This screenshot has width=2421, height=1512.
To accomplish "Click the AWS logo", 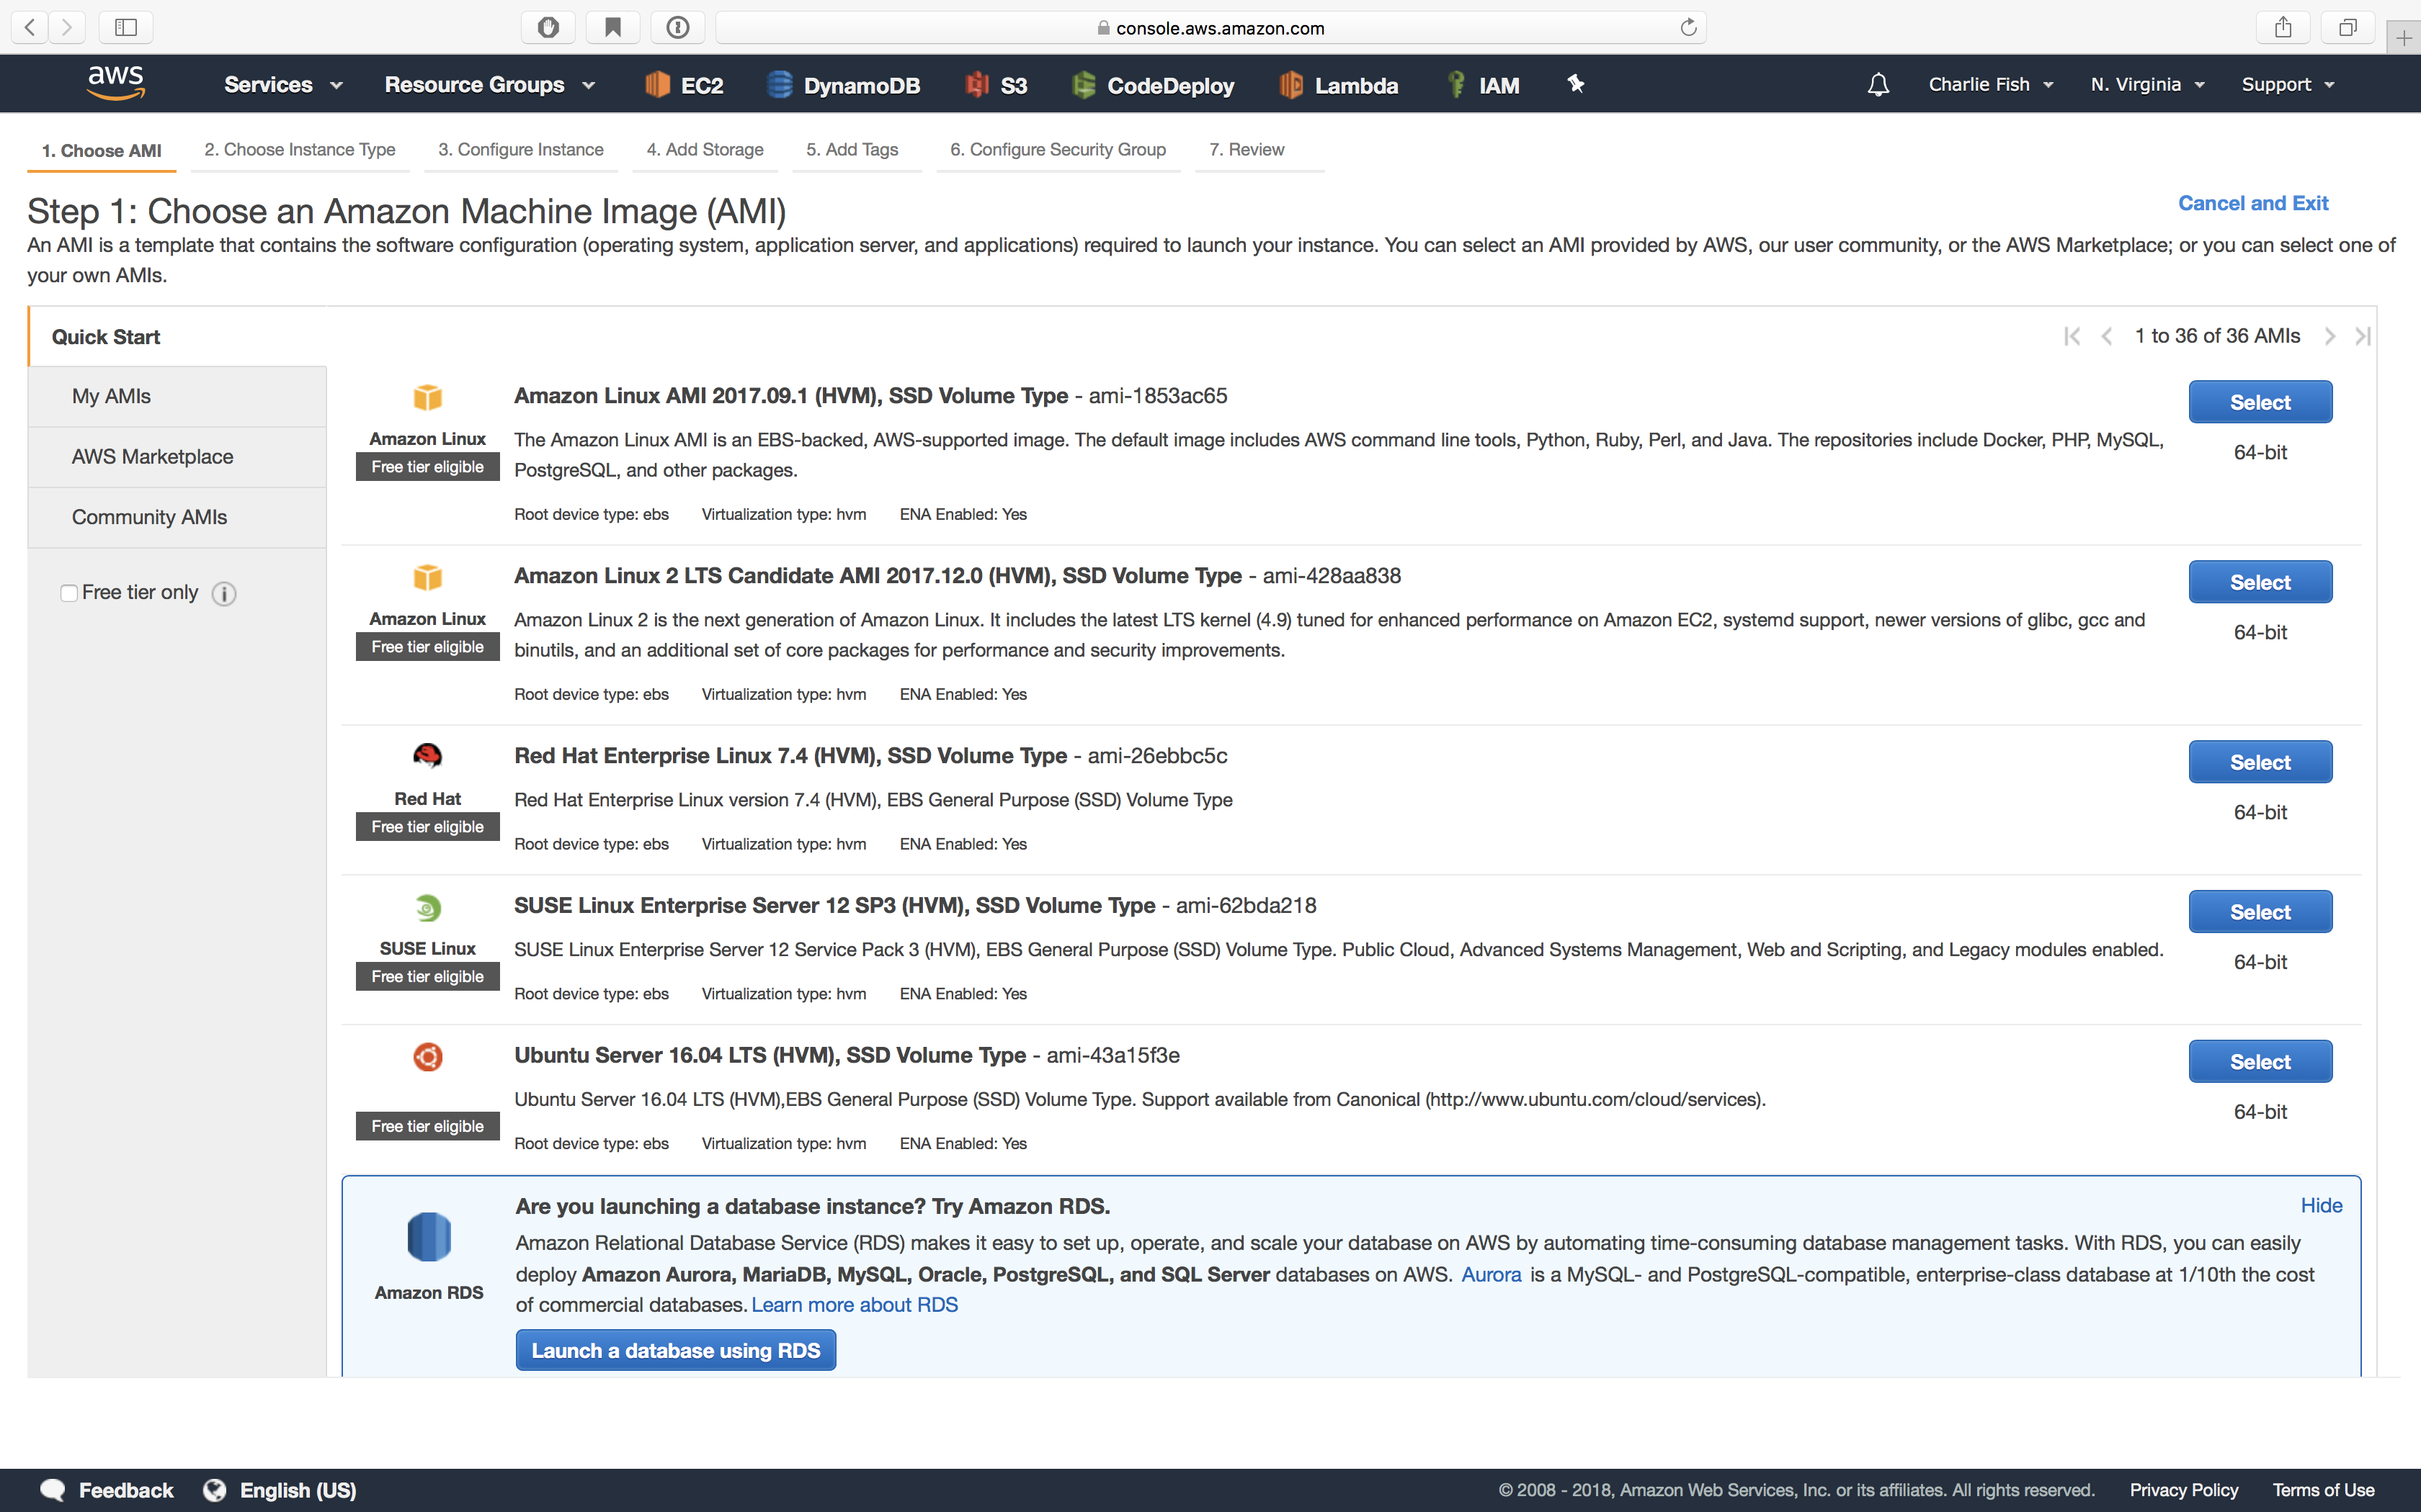I will pyautogui.click(x=116, y=82).
